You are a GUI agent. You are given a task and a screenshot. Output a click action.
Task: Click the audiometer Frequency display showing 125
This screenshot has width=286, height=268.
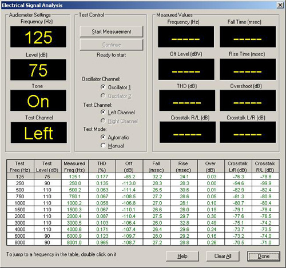pyautogui.click(x=38, y=37)
